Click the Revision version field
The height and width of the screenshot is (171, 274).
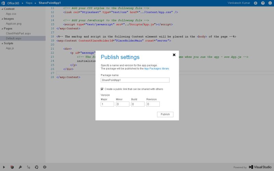pos(153,104)
